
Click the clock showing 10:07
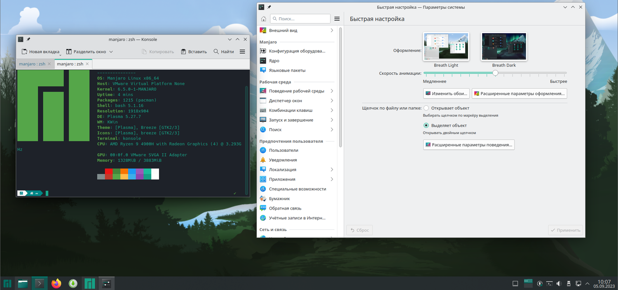coord(604,283)
